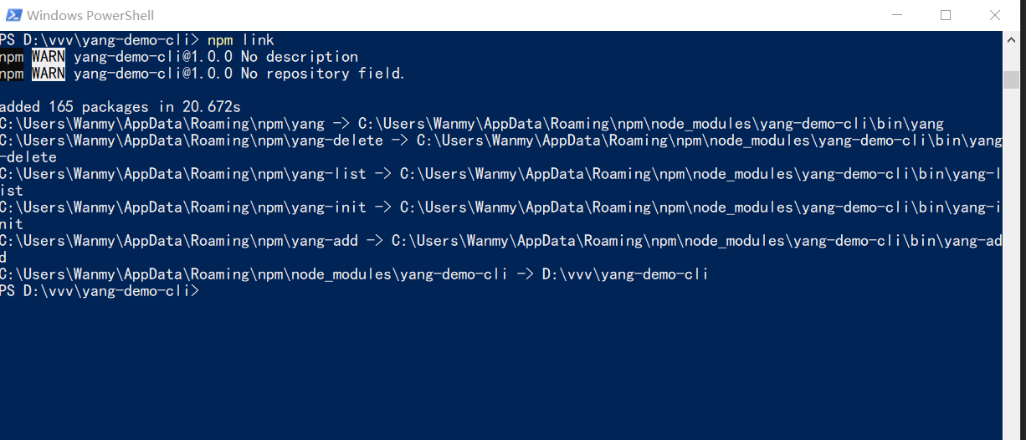Click the "No repository field." warning text

tap(323, 74)
